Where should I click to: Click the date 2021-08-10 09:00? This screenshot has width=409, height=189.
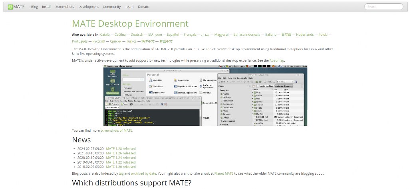coord(91,153)
